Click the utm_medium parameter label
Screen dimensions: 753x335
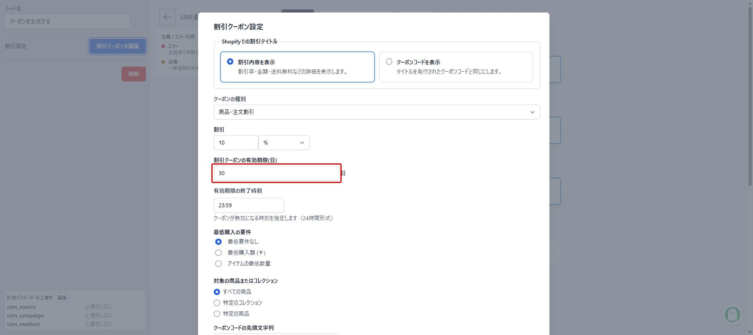[24, 324]
